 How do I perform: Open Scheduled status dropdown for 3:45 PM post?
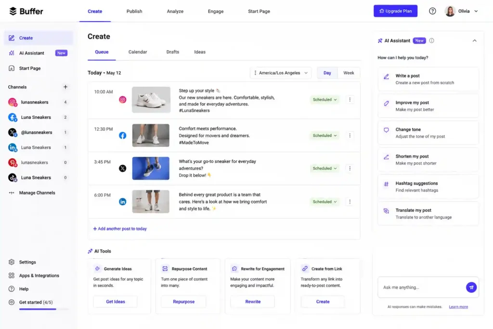tap(324, 168)
